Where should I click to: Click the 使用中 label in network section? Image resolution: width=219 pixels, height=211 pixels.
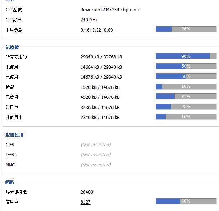[x=12, y=202]
